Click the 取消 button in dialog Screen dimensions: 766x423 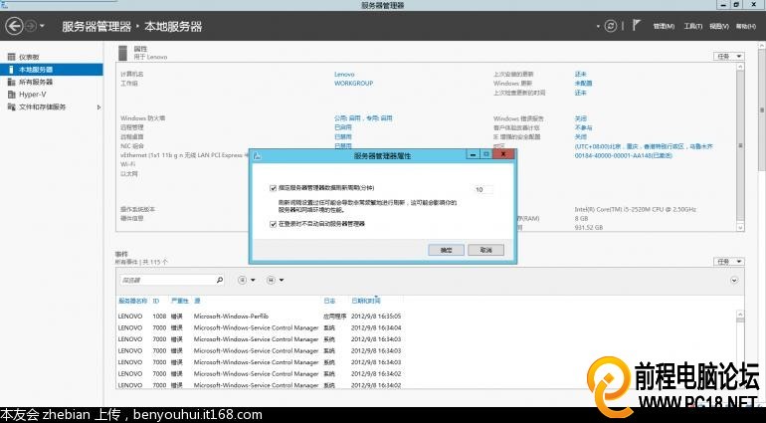(486, 250)
